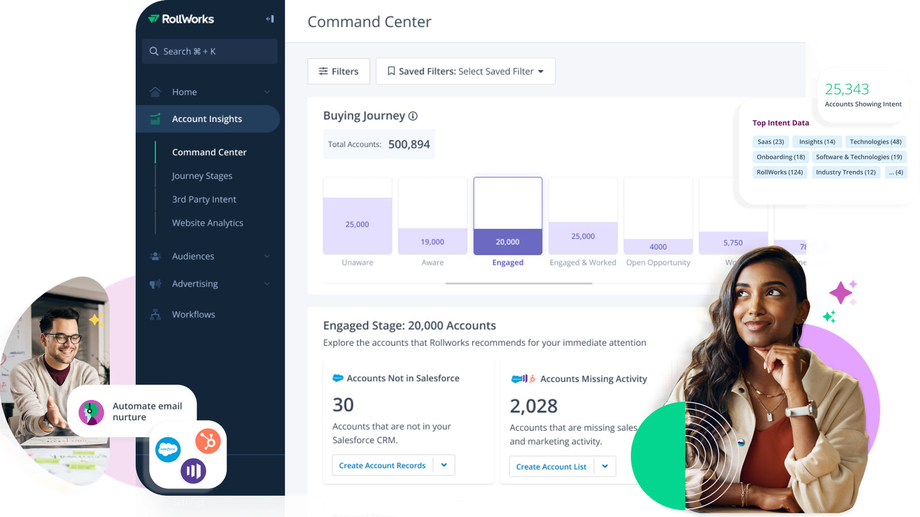Select the Insights (14) intent tag
The height and width of the screenshot is (517, 920).
[x=817, y=142]
